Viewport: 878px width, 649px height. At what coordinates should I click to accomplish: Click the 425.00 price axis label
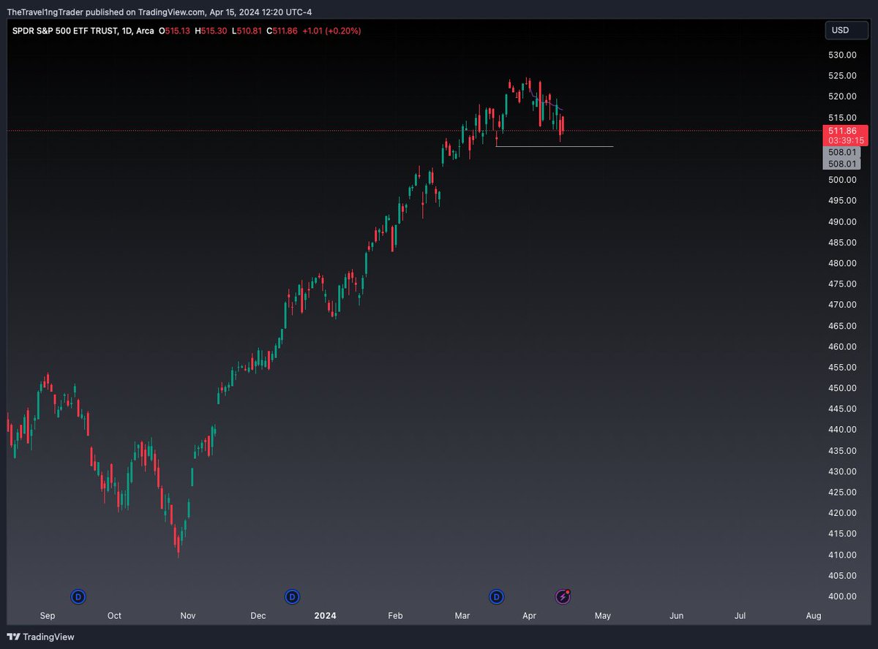[843, 493]
